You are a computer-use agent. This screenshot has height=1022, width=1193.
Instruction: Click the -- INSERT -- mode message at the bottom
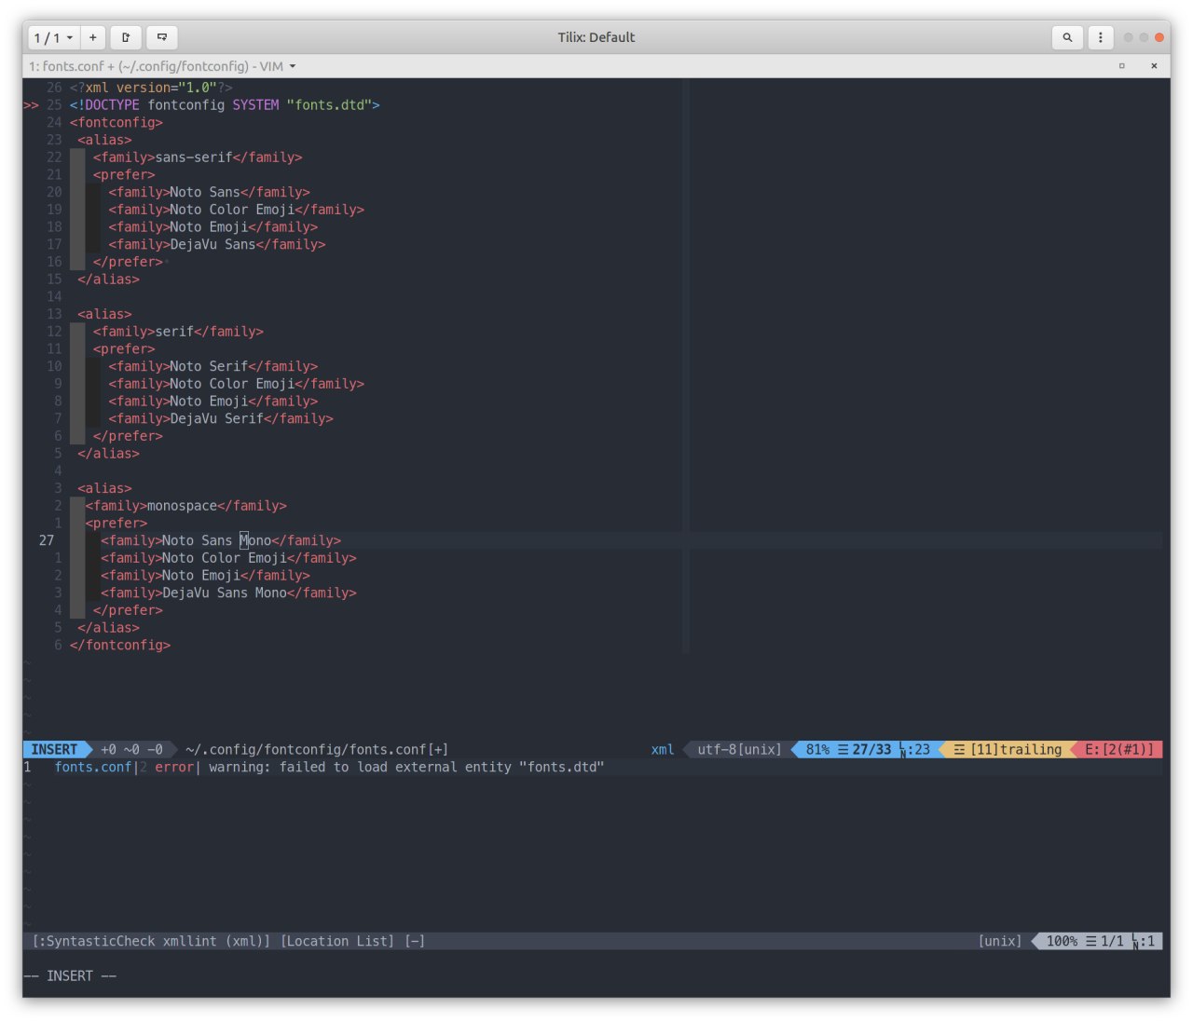point(70,975)
